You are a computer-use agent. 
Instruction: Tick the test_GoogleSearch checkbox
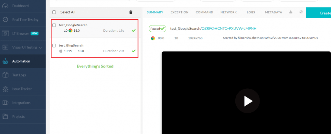[x=54, y=25]
